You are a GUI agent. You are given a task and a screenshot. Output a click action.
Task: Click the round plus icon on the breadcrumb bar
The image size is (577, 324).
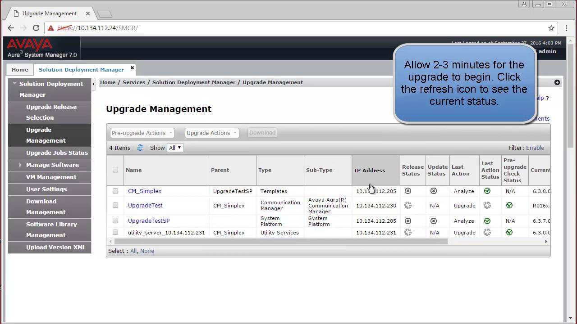pyautogui.click(x=557, y=82)
